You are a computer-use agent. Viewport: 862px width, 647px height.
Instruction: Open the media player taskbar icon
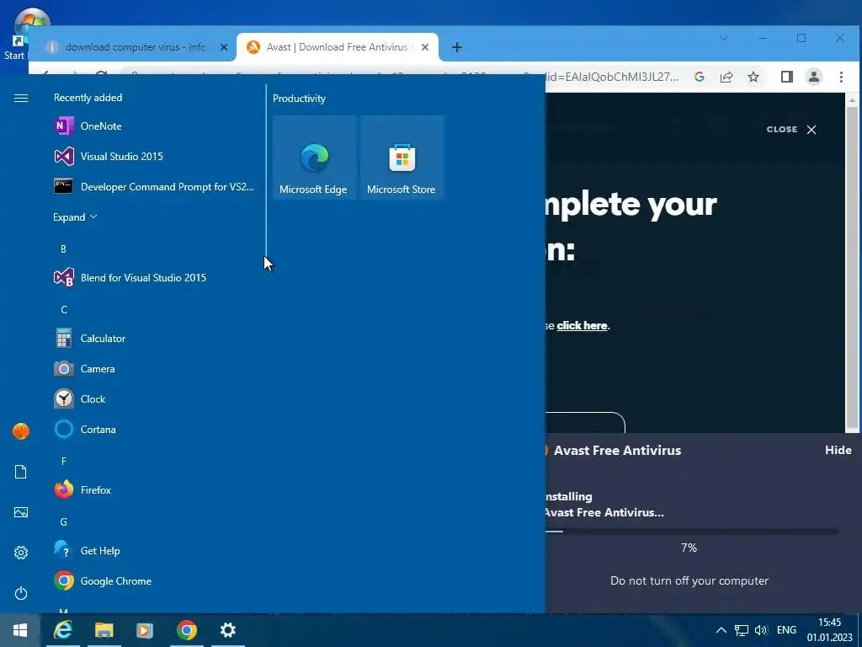coord(145,630)
